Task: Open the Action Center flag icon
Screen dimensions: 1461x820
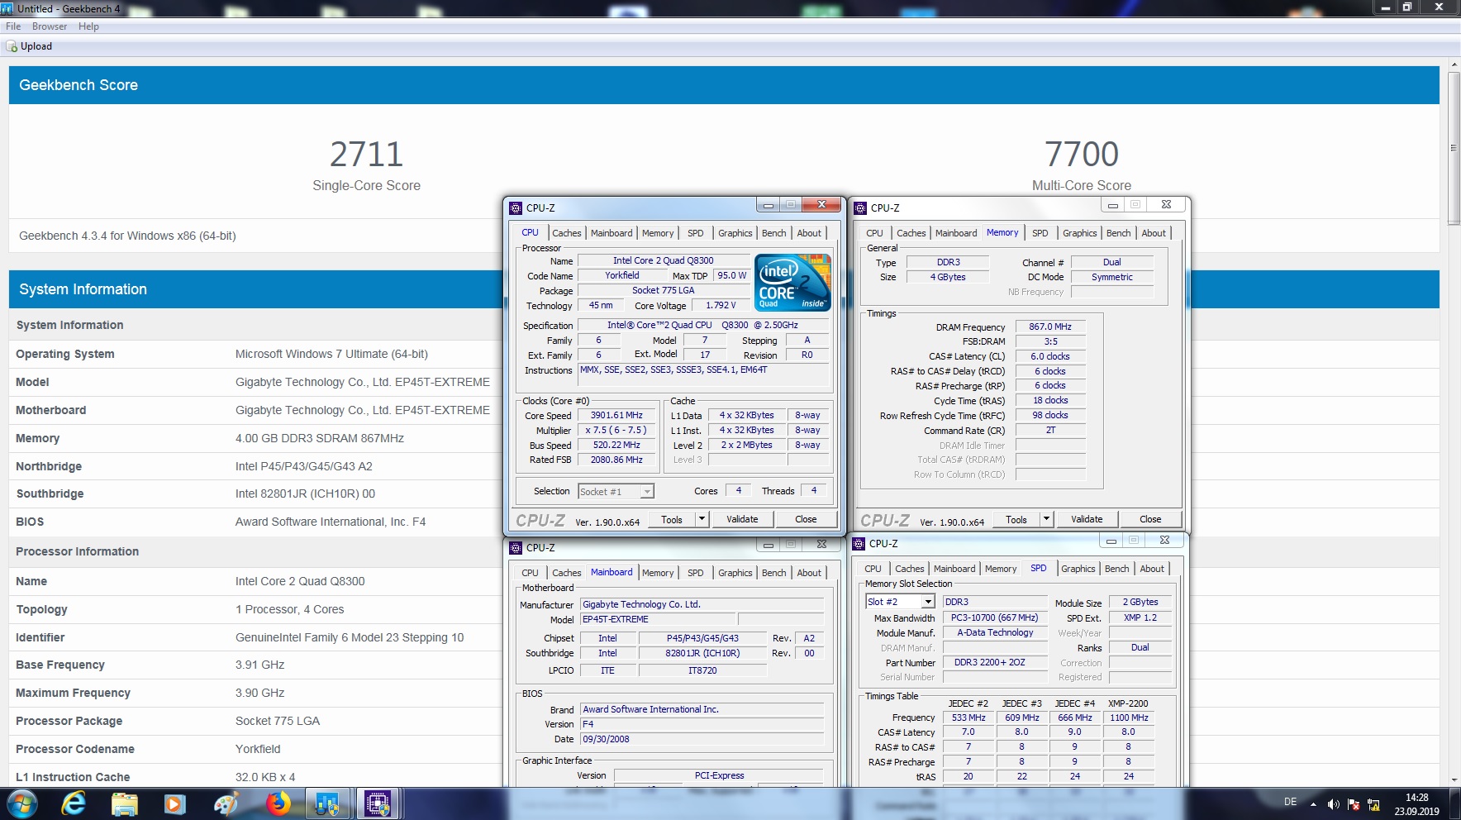Action: (x=1354, y=804)
